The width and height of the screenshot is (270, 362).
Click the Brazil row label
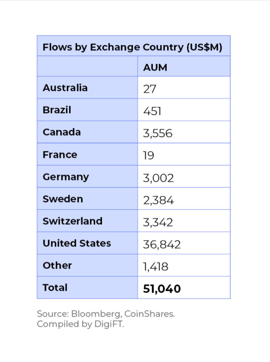click(57, 110)
